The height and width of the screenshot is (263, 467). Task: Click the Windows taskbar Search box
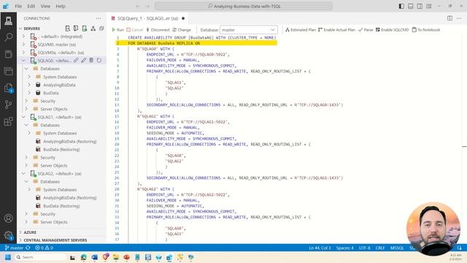tap(40, 257)
